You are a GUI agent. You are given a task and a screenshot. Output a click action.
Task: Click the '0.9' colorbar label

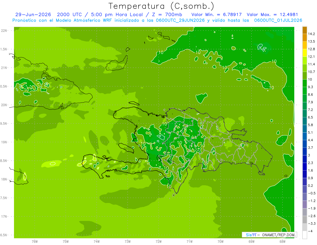click(x=311, y=178)
